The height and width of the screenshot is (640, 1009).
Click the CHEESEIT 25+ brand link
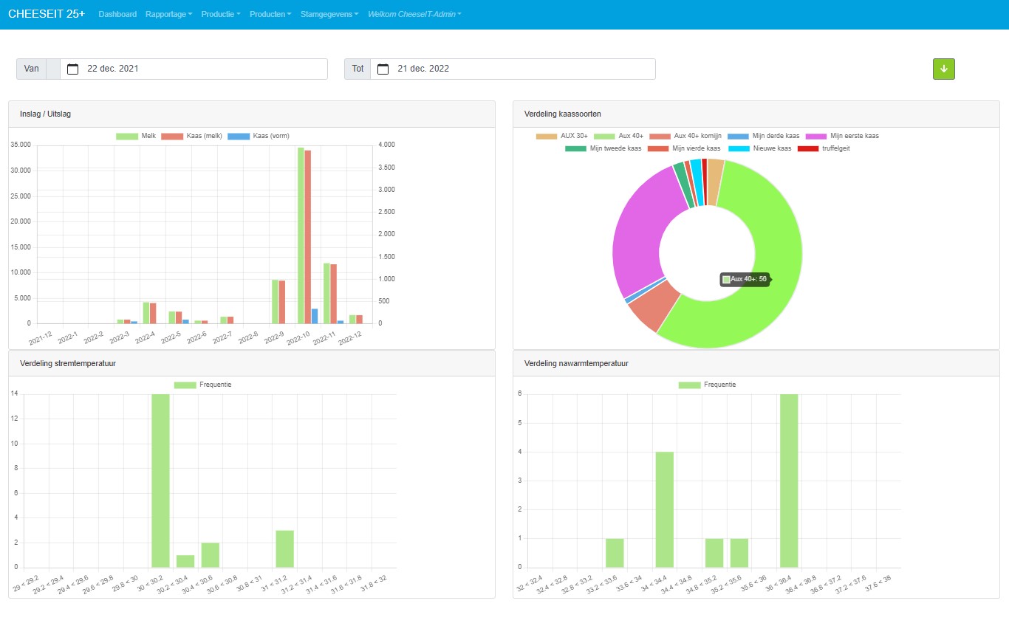[x=47, y=14]
